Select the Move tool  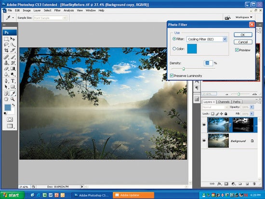pos(13,39)
